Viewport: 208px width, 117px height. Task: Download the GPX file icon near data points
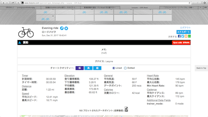click(x=126, y=109)
